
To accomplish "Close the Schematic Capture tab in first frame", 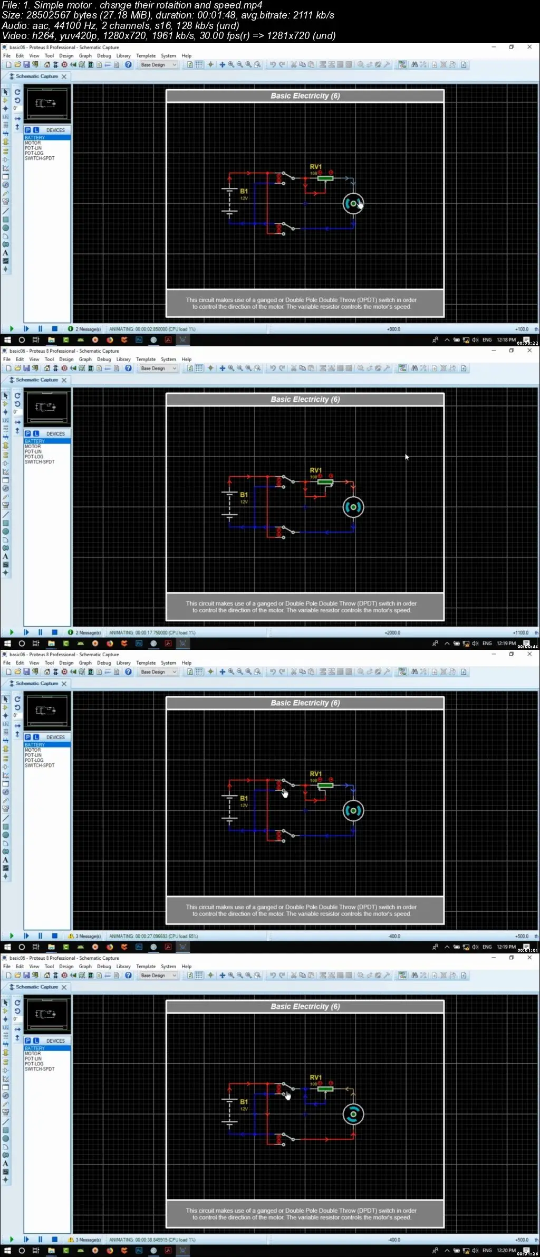I will coord(64,77).
